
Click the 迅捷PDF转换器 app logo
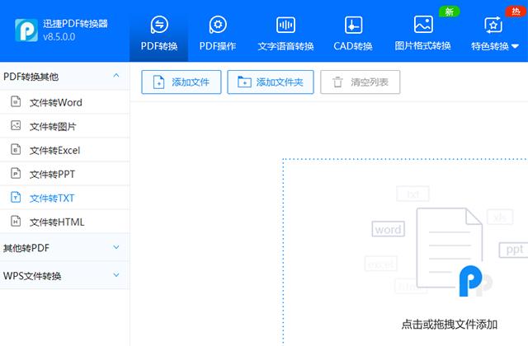coord(26,30)
